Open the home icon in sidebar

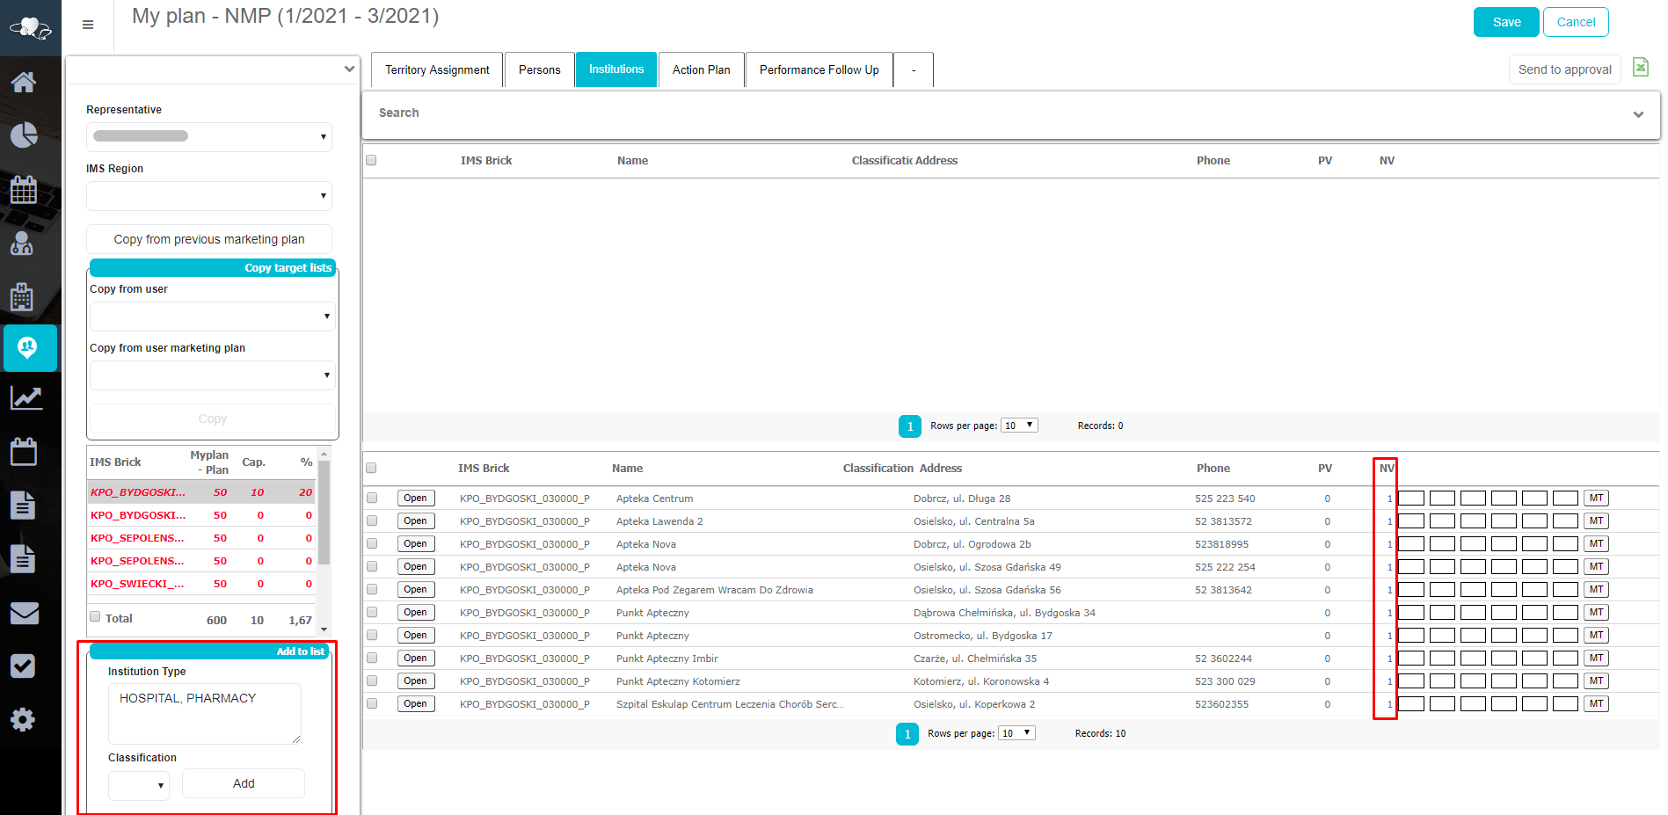click(x=24, y=83)
